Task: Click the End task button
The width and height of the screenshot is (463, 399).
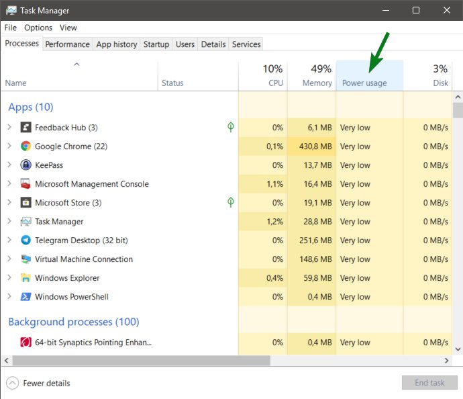Action: (429, 383)
